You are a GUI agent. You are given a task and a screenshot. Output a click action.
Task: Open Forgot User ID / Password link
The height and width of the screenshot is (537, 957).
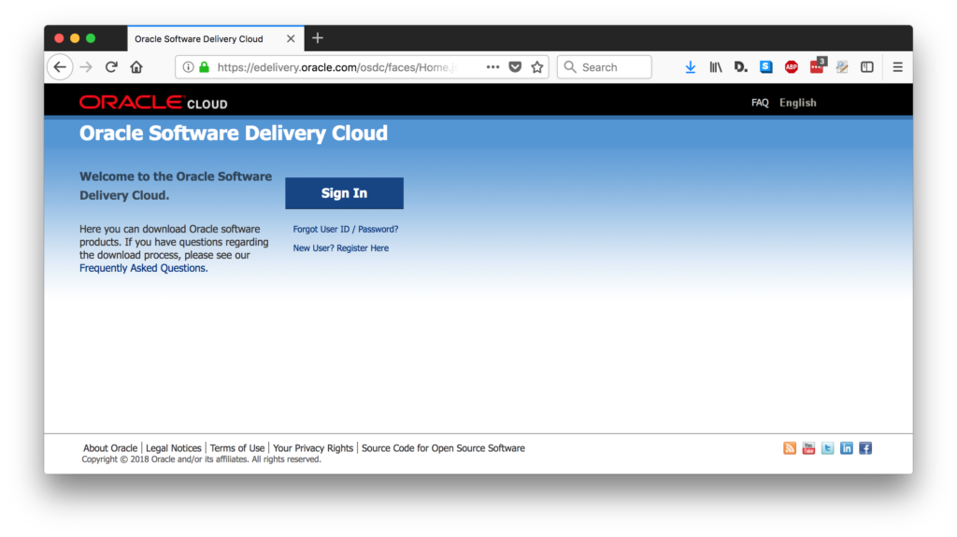click(346, 230)
